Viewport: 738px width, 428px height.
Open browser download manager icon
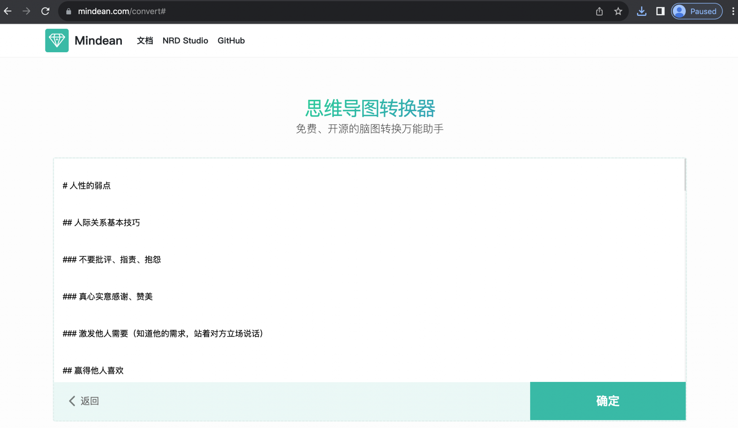(x=642, y=11)
